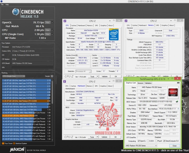Viewport: 189px width, 153px height.
Task: Run the CPU benchmark
Action: [48, 30]
